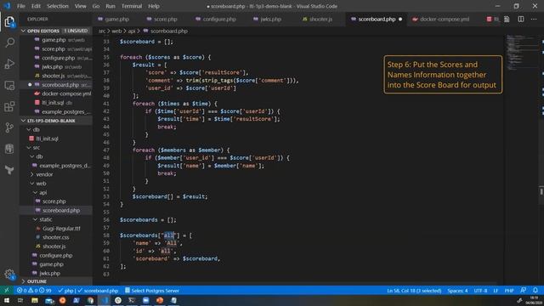Open Run and Debug view
544x306 pixels.
9,64
